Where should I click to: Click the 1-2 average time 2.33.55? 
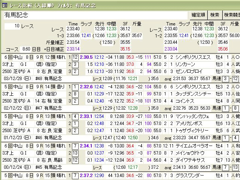coord(171,36)
